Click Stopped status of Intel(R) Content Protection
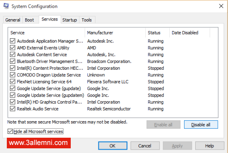Screen dimensions: 228x153 coord(156,68)
